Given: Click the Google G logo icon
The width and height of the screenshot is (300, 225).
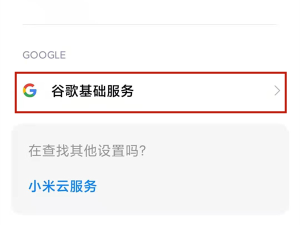Looking at the screenshot, I should click(x=30, y=90).
